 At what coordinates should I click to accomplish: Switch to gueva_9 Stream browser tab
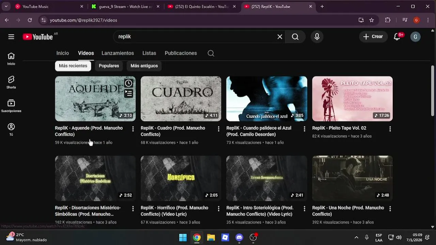click(126, 6)
